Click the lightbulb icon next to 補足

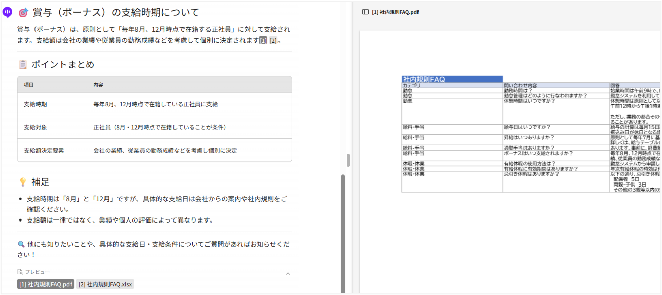point(23,182)
